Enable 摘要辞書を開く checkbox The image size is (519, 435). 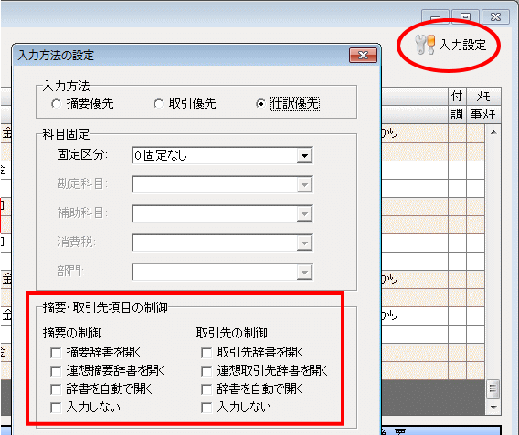[56, 353]
